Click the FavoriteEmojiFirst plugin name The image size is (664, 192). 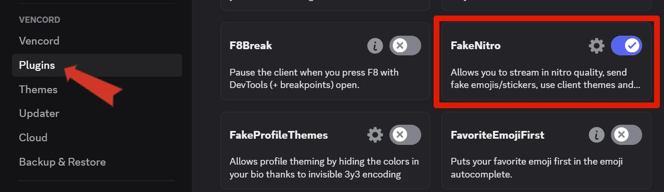498,135
